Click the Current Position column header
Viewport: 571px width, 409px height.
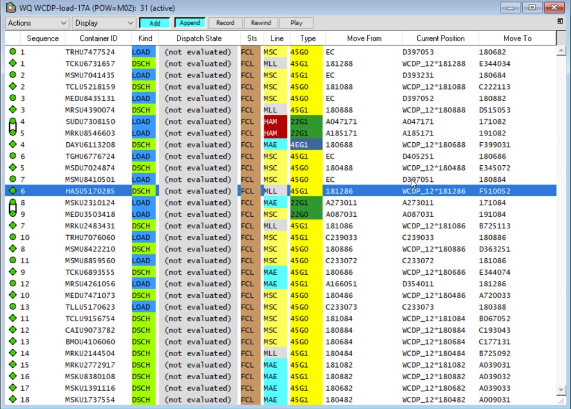click(440, 38)
